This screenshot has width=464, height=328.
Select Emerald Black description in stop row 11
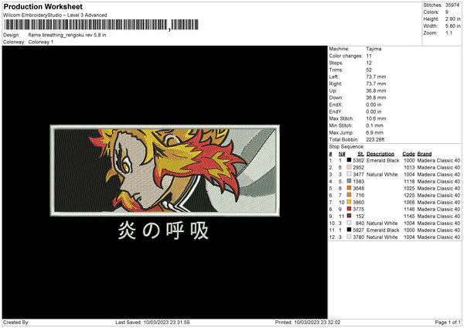click(x=383, y=230)
